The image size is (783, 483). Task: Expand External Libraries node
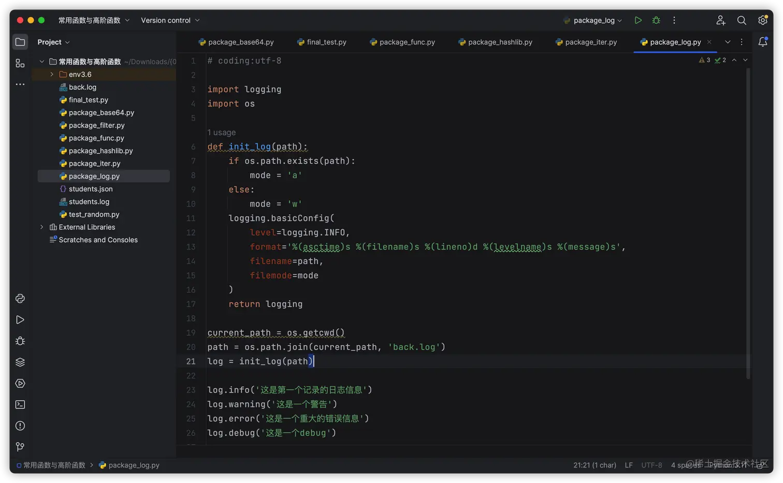point(42,227)
